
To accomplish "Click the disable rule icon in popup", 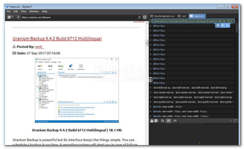I will (217, 25).
